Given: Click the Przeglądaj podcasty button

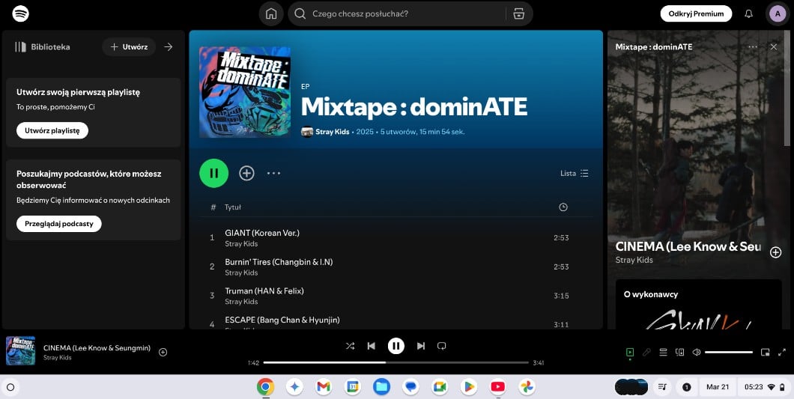Looking at the screenshot, I should tap(58, 224).
